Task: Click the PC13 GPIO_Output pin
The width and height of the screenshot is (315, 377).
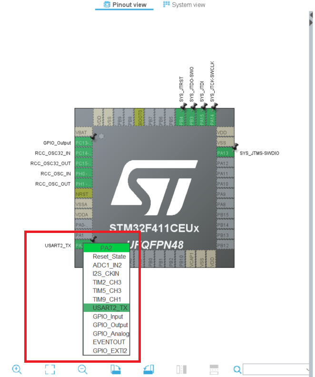Action: point(83,143)
